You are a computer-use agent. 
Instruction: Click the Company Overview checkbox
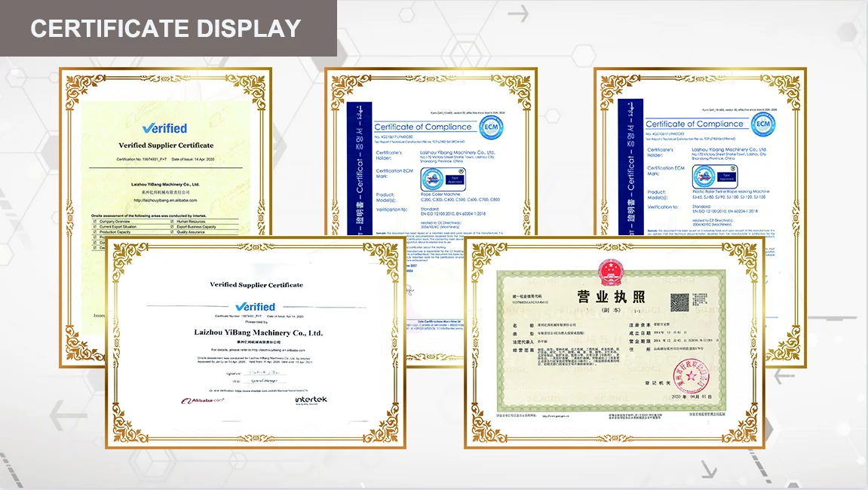click(96, 222)
